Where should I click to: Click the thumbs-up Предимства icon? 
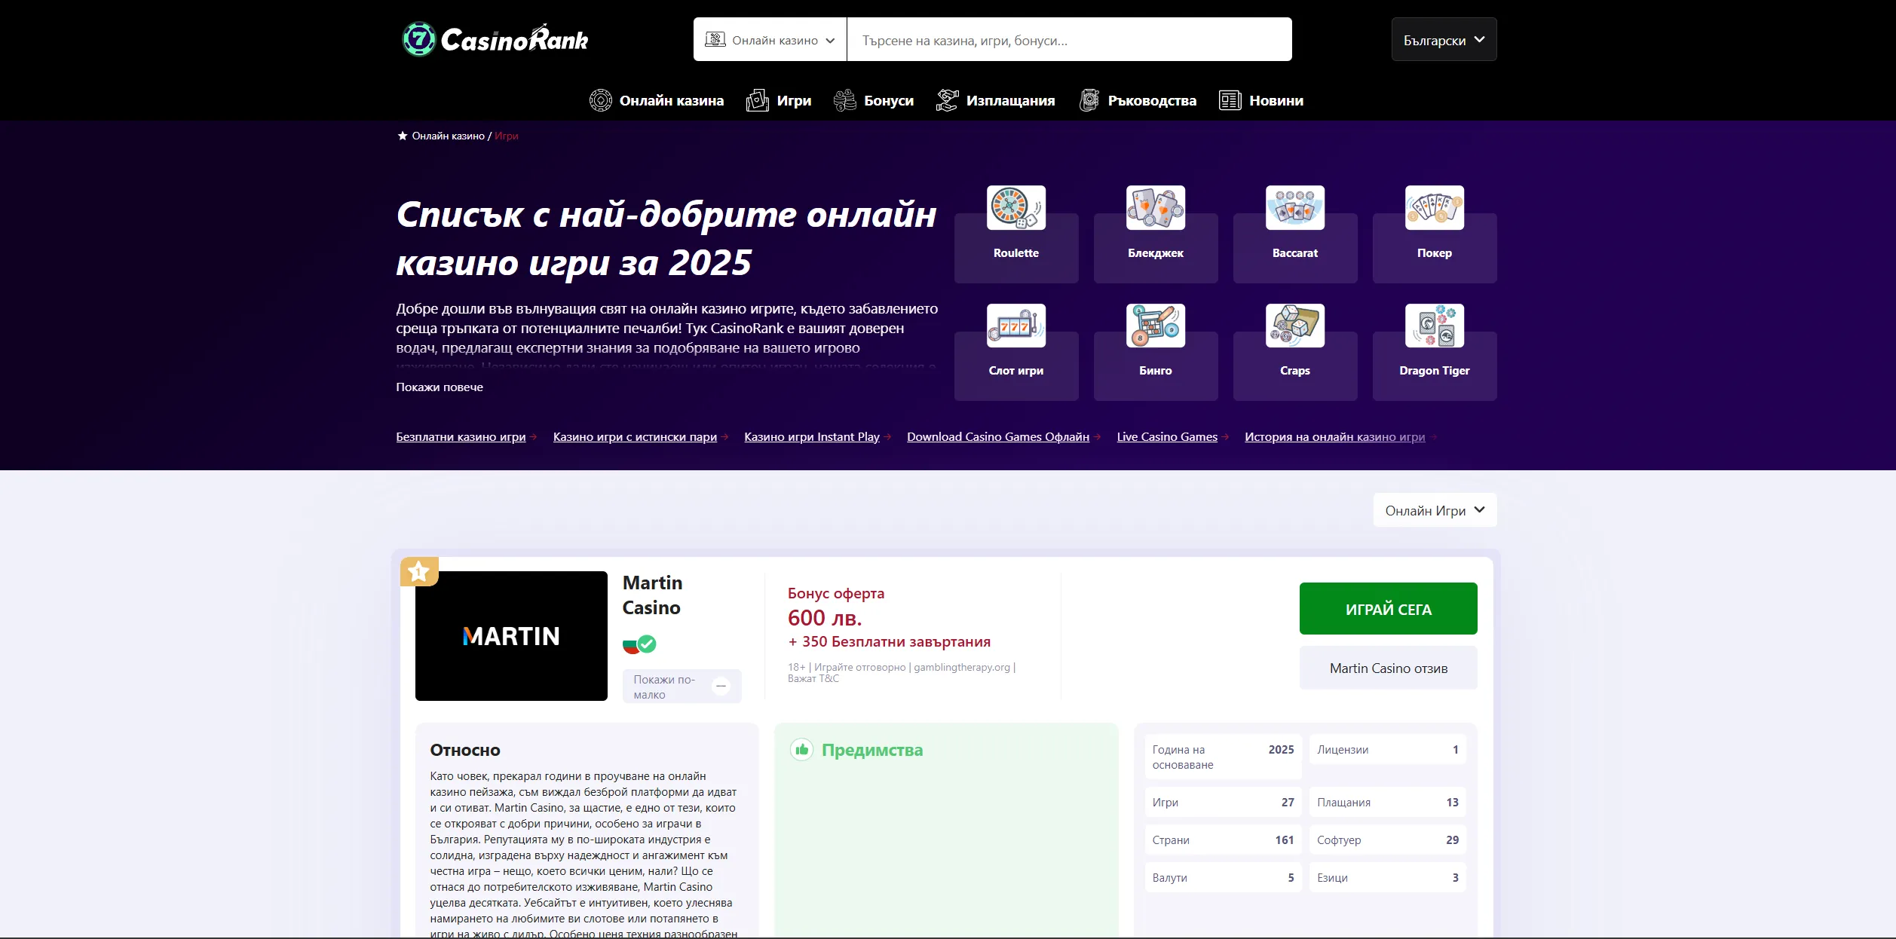point(801,750)
